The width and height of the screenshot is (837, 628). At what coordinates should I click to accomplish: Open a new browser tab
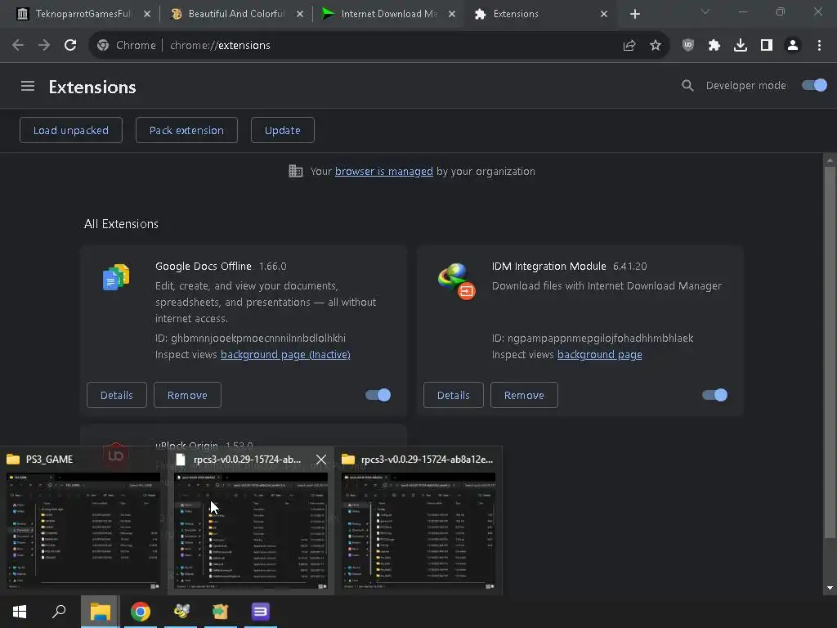[634, 14]
